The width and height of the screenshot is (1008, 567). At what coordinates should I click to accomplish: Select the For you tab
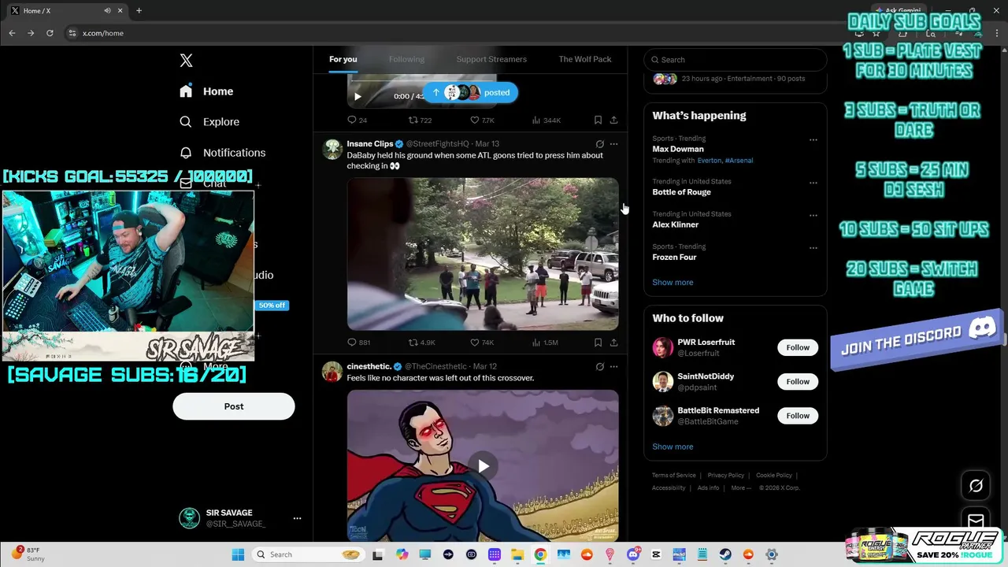[x=343, y=59]
